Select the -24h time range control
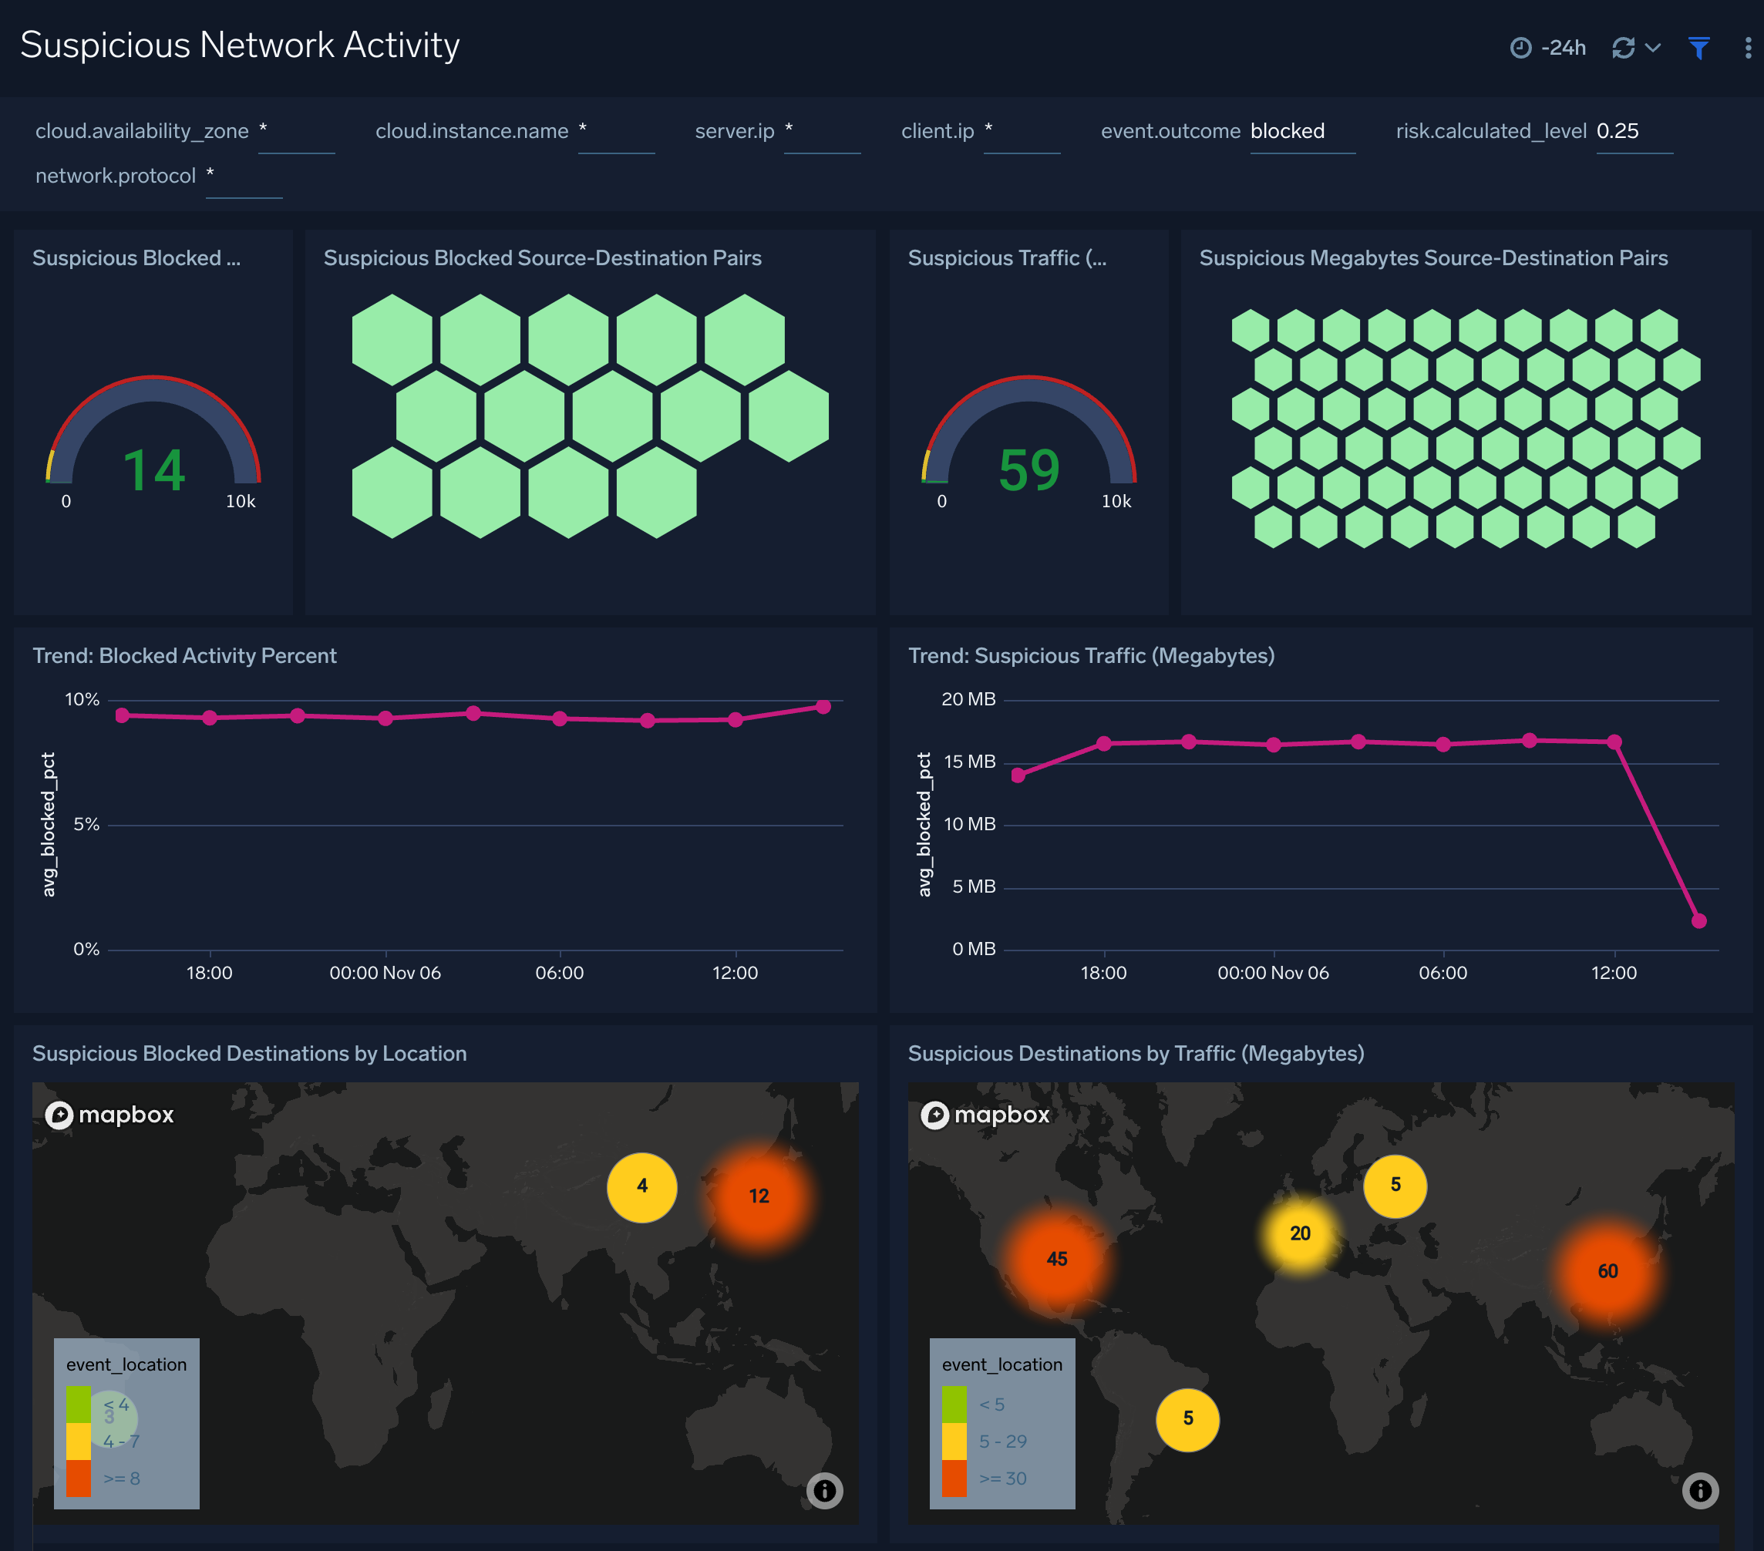Screen dimensions: 1764x1551 1564,48
